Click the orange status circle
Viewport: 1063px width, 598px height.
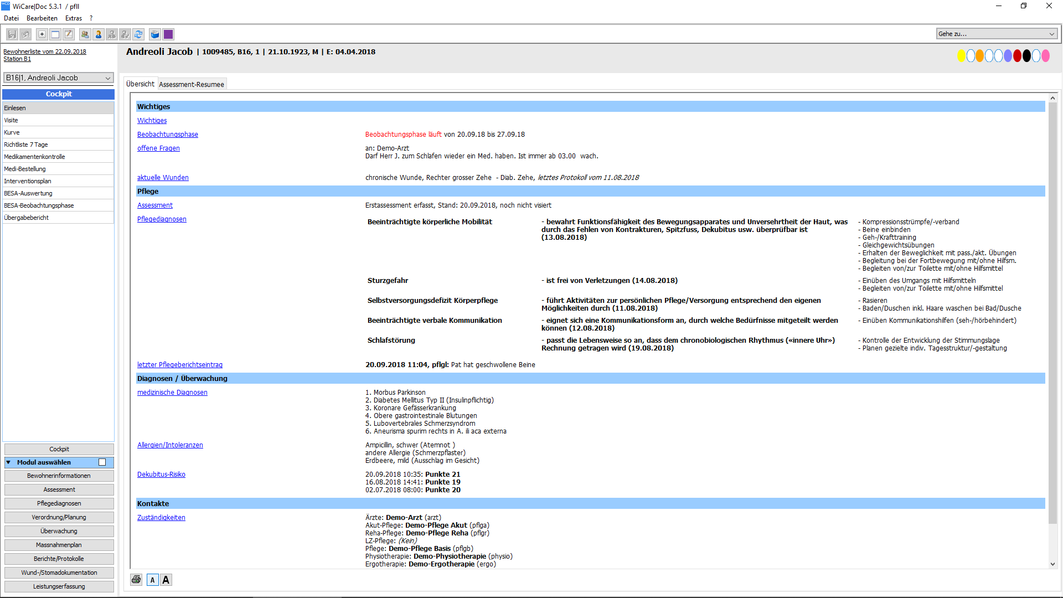point(980,56)
